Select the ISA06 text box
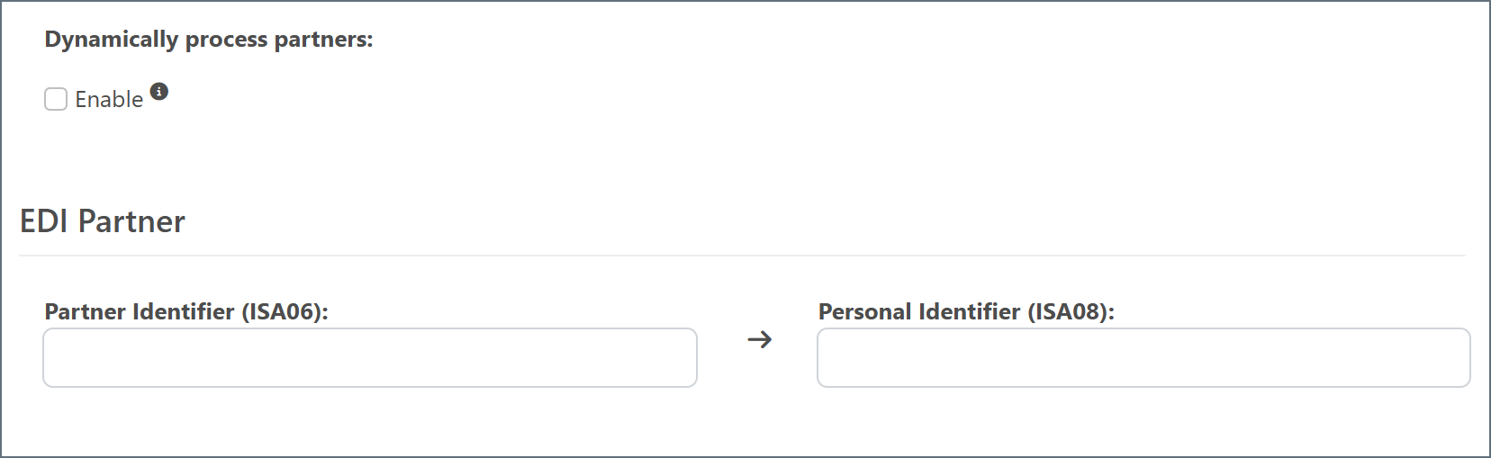The width and height of the screenshot is (1491, 458). click(x=370, y=357)
